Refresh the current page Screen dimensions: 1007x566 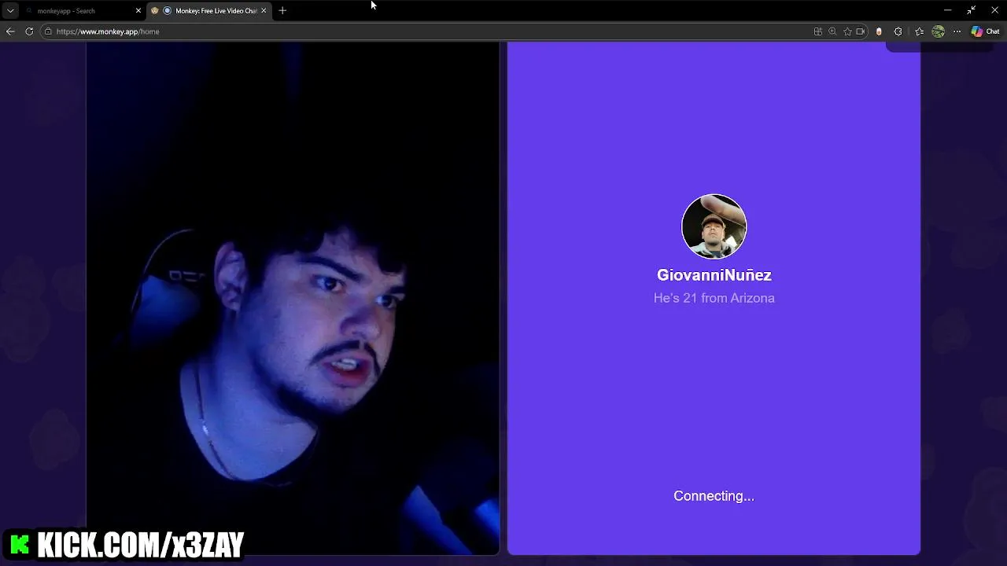(x=29, y=31)
